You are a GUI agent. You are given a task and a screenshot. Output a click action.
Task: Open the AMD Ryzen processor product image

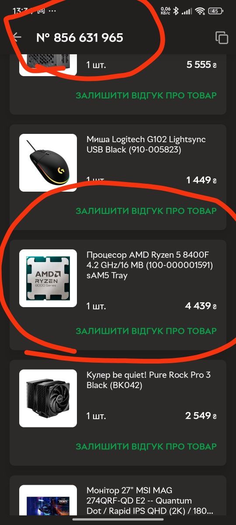coord(48,278)
